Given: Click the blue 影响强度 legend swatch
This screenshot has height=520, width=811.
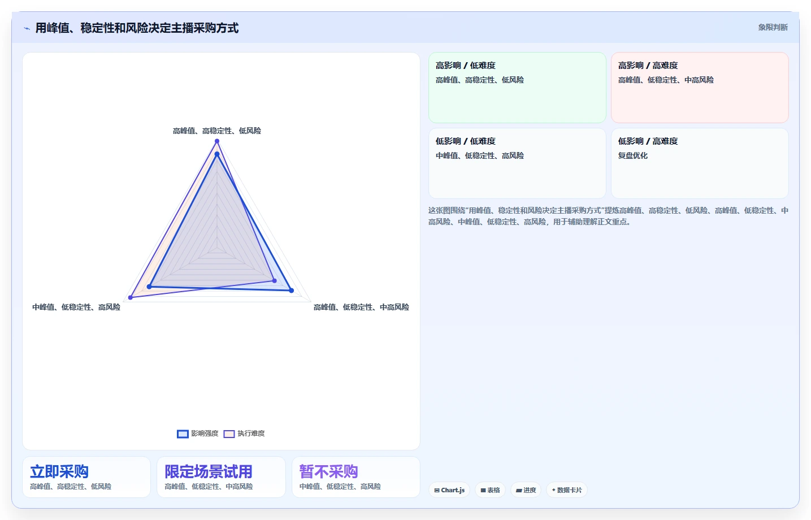Looking at the screenshot, I should (x=183, y=434).
